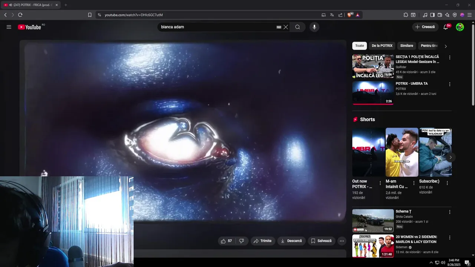The width and height of the screenshot is (475, 267).
Task: Open options for 'Out now POTRIX' short
Action: coord(380,183)
